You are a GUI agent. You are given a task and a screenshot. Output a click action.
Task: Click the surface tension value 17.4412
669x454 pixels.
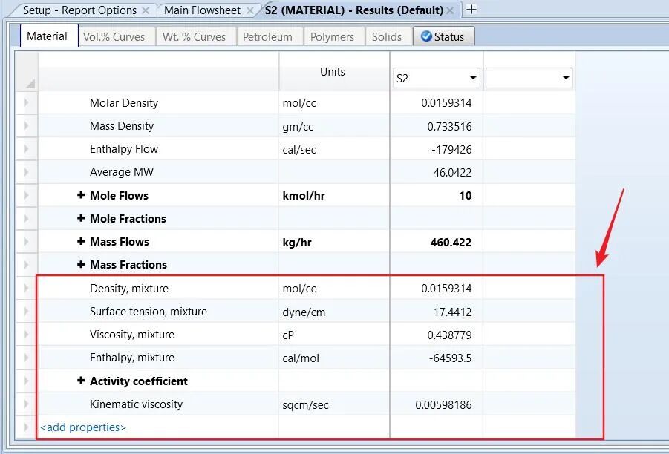453,312
